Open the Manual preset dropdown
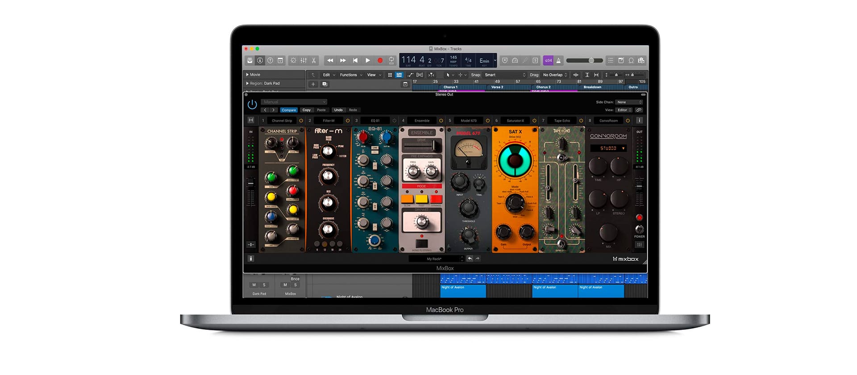The image size is (857, 375). [x=294, y=102]
